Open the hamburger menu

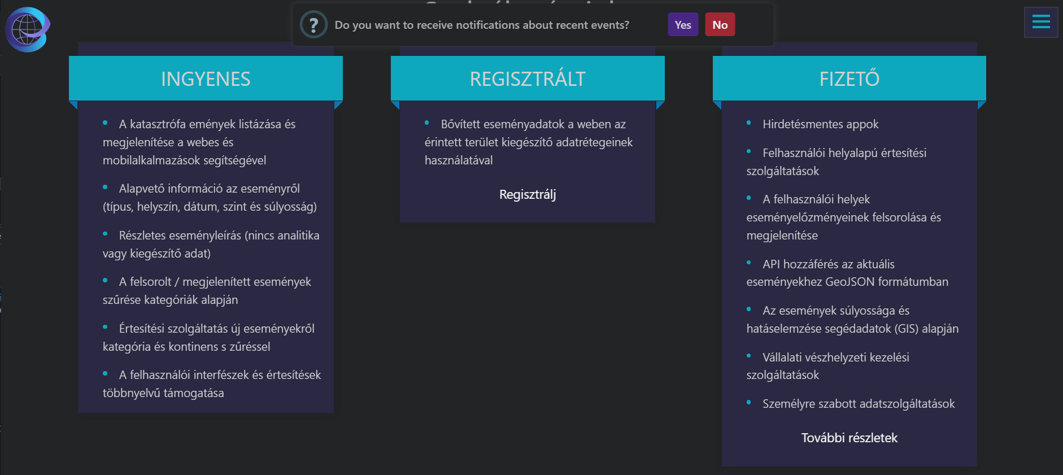tap(1041, 22)
